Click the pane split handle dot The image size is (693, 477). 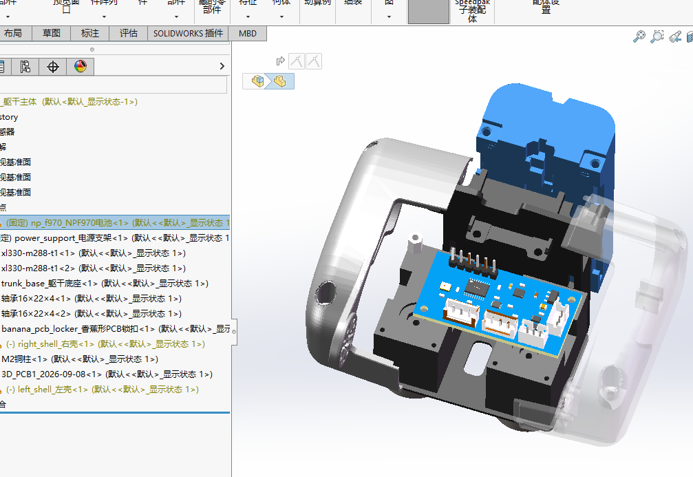tap(92, 50)
